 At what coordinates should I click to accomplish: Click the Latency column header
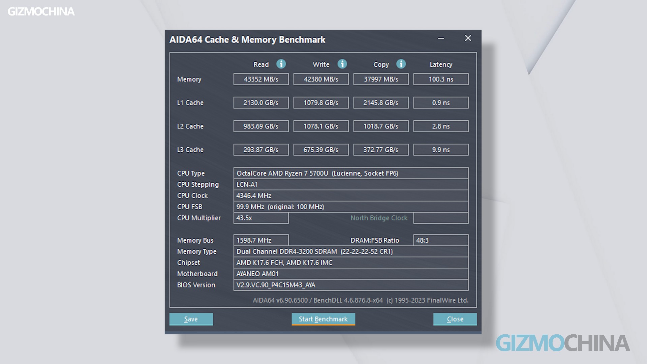(441, 64)
